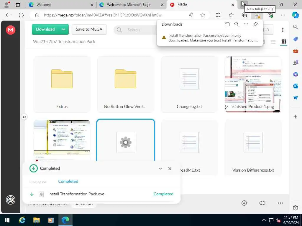Viewport: 302px width, 226px height.
Task: Close the MEGA tab
Action: pos(233,5)
